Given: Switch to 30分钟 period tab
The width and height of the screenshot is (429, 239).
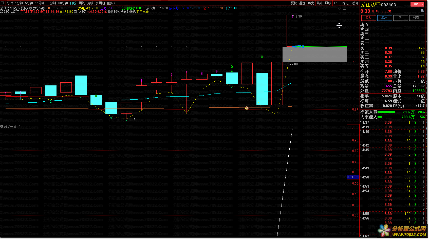Looking at the screenshot, I should [51, 3].
